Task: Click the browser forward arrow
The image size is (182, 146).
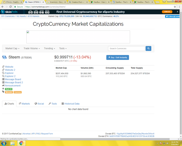Action: coord(6,7)
